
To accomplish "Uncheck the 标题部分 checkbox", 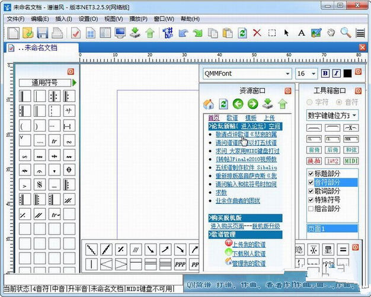I will pos(311,173).
